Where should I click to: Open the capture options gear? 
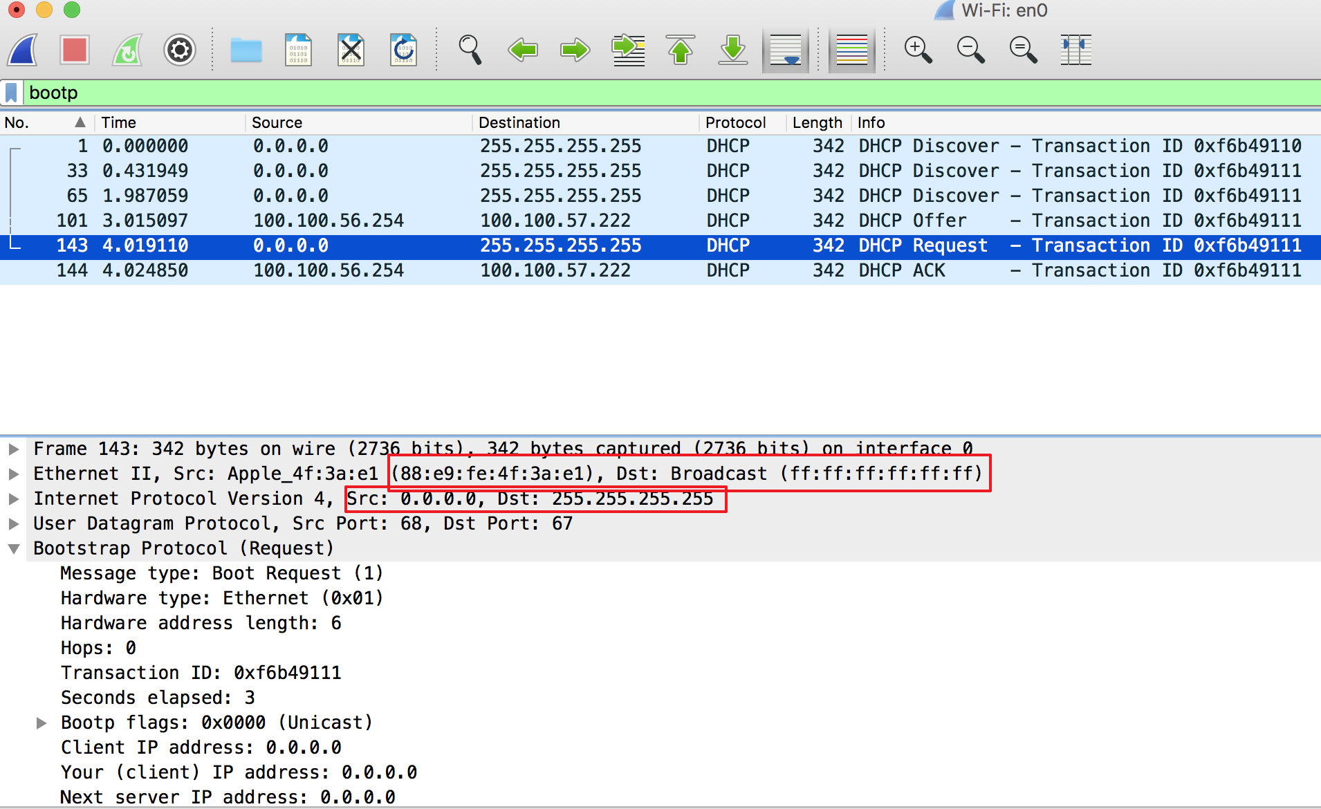(x=179, y=50)
